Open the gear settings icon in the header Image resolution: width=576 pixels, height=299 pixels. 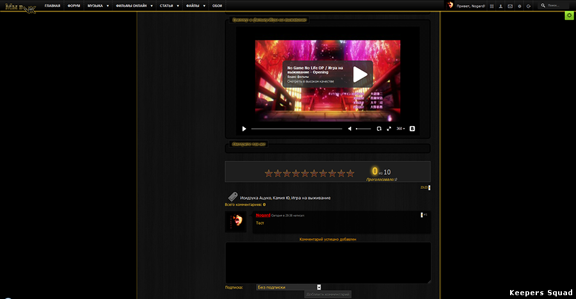coord(520,6)
